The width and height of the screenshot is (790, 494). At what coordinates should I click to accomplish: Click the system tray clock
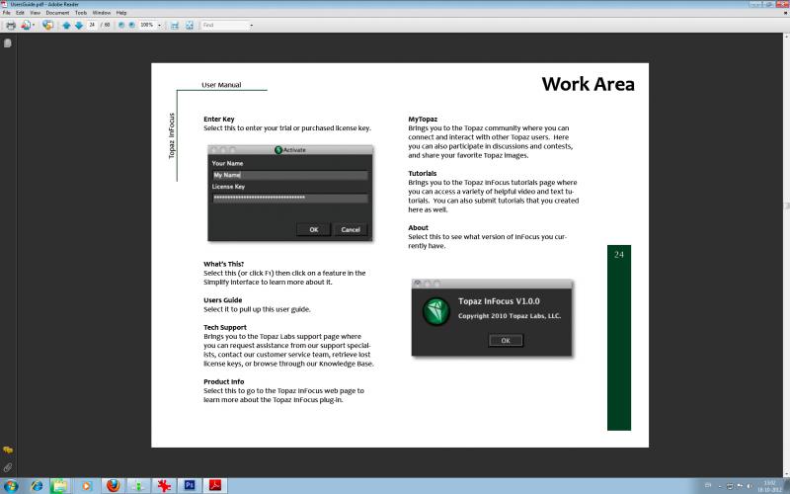(769, 486)
